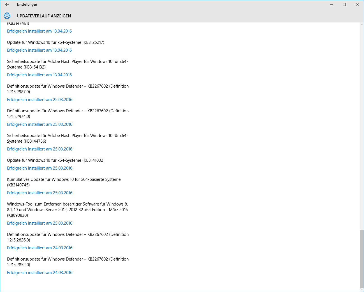Close the Einstellungen window

[x=357, y=4]
